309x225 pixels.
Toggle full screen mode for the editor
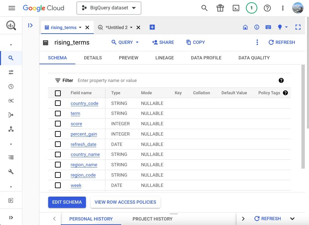(x=298, y=27)
